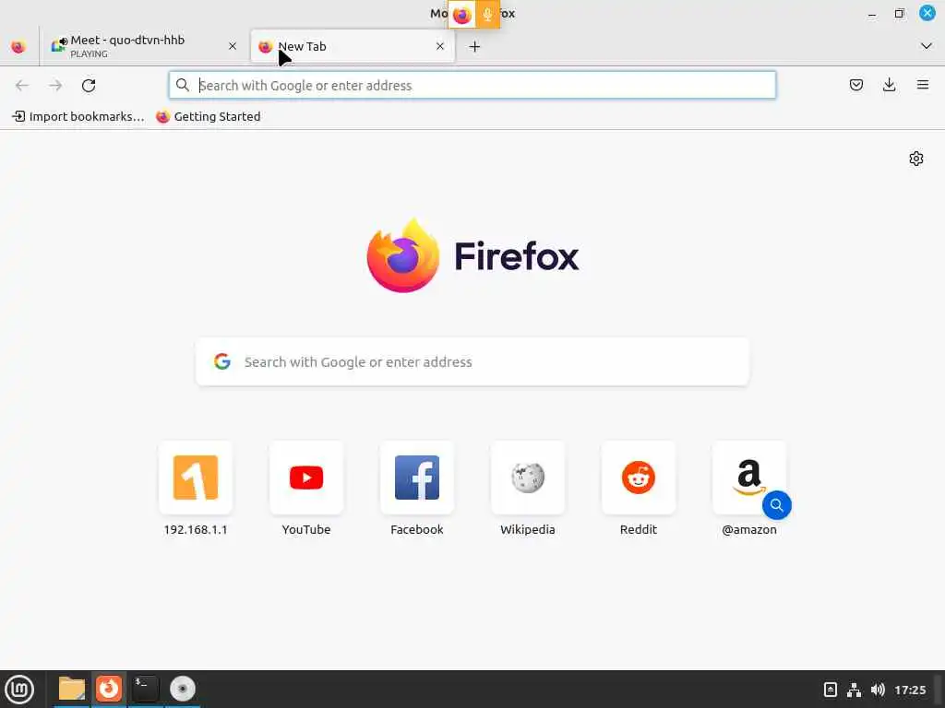Image resolution: width=945 pixels, height=708 pixels.
Task: Click the 17:25 clock in the panel
Action: click(x=910, y=690)
